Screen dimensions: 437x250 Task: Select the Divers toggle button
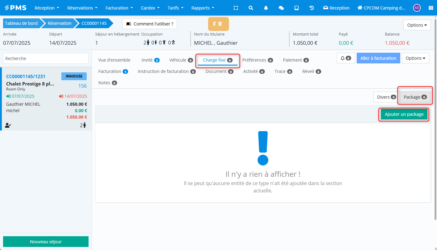(386, 97)
